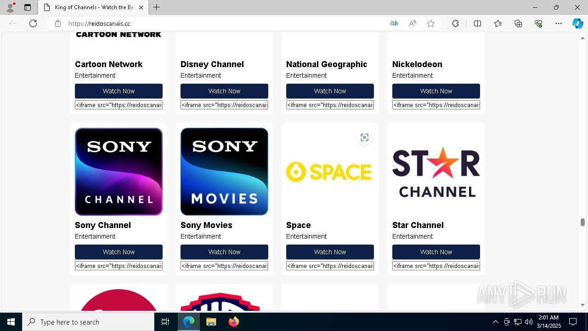Viewport: 588px width, 331px height.
Task: Click the Star Channel logo thumbnail
Action: [436, 171]
